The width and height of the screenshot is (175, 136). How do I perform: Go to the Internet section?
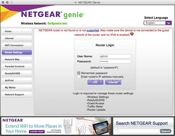[17, 38]
